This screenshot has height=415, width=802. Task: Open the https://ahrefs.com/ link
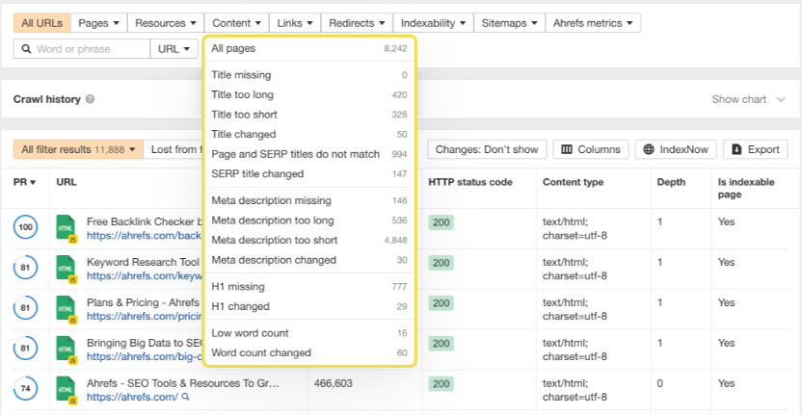[132, 397]
